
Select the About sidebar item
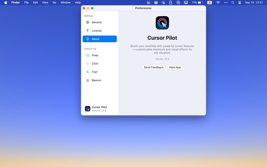(99, 39)
